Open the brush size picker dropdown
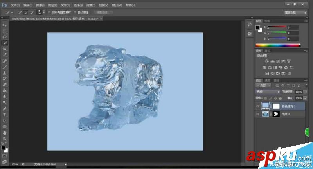313x169 pixels. coord(44,13)
